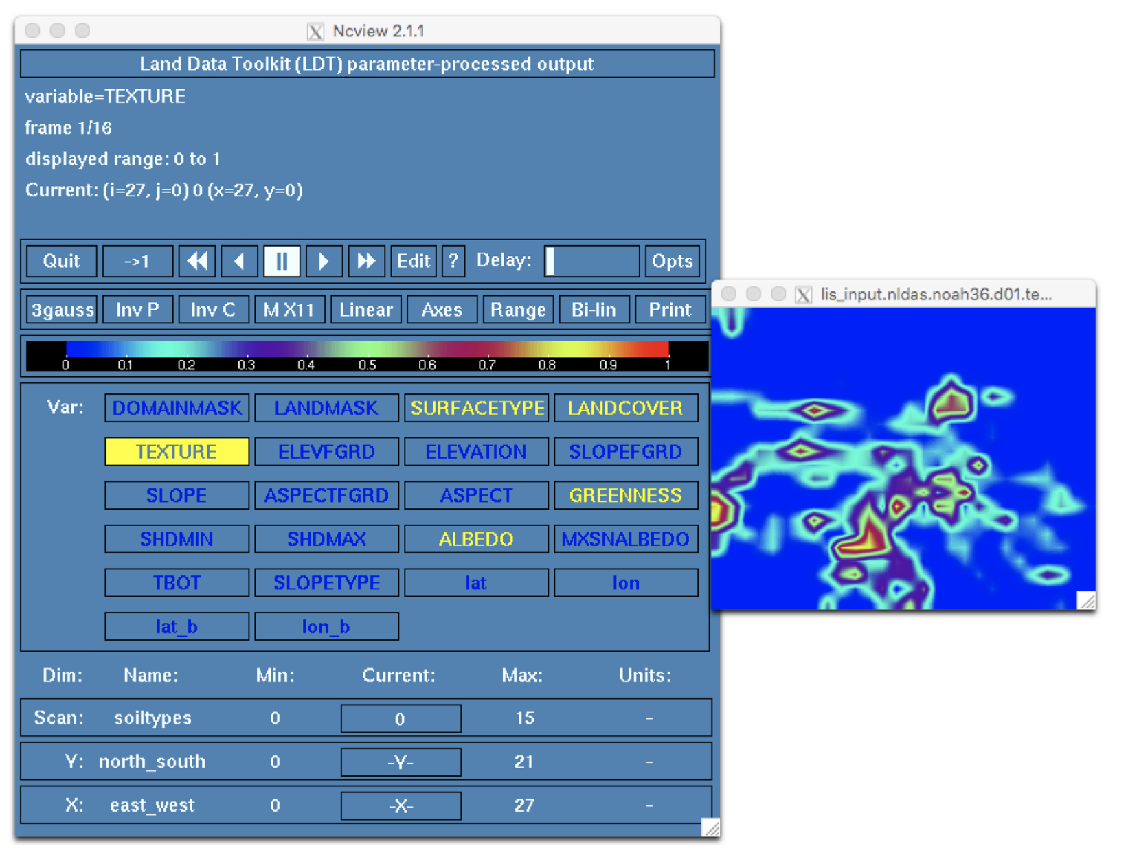Select the SLOPEFGRD variable
The width and height of the screenshot is (1139, 857).
pos(626,452)
